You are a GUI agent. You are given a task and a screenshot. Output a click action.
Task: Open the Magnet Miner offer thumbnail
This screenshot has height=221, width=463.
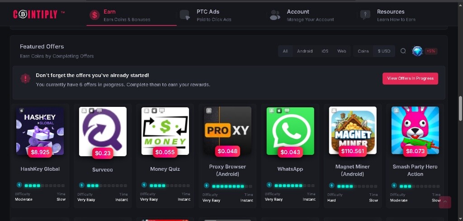pos(353,130)
